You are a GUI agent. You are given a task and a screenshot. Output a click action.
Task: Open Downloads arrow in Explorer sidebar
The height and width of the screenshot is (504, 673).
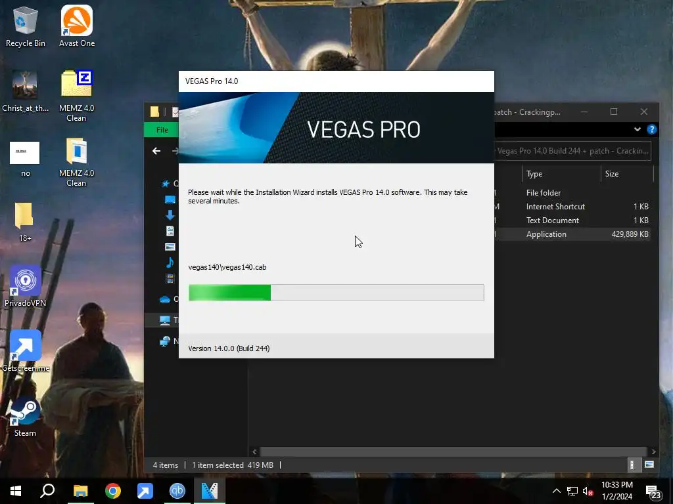pyautogui.click(x=170, y=215)
